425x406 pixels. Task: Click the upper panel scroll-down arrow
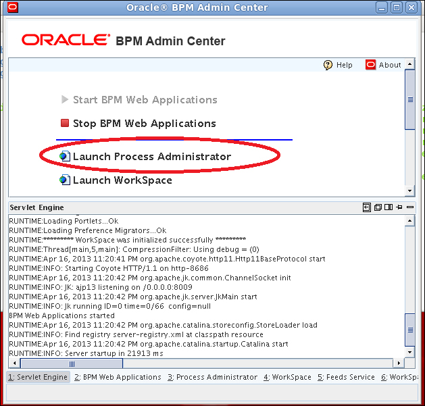click(410, 191)
